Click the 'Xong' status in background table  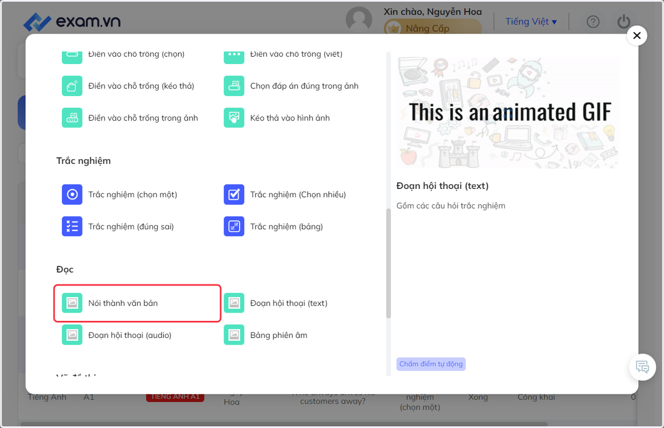pos(478,397)
